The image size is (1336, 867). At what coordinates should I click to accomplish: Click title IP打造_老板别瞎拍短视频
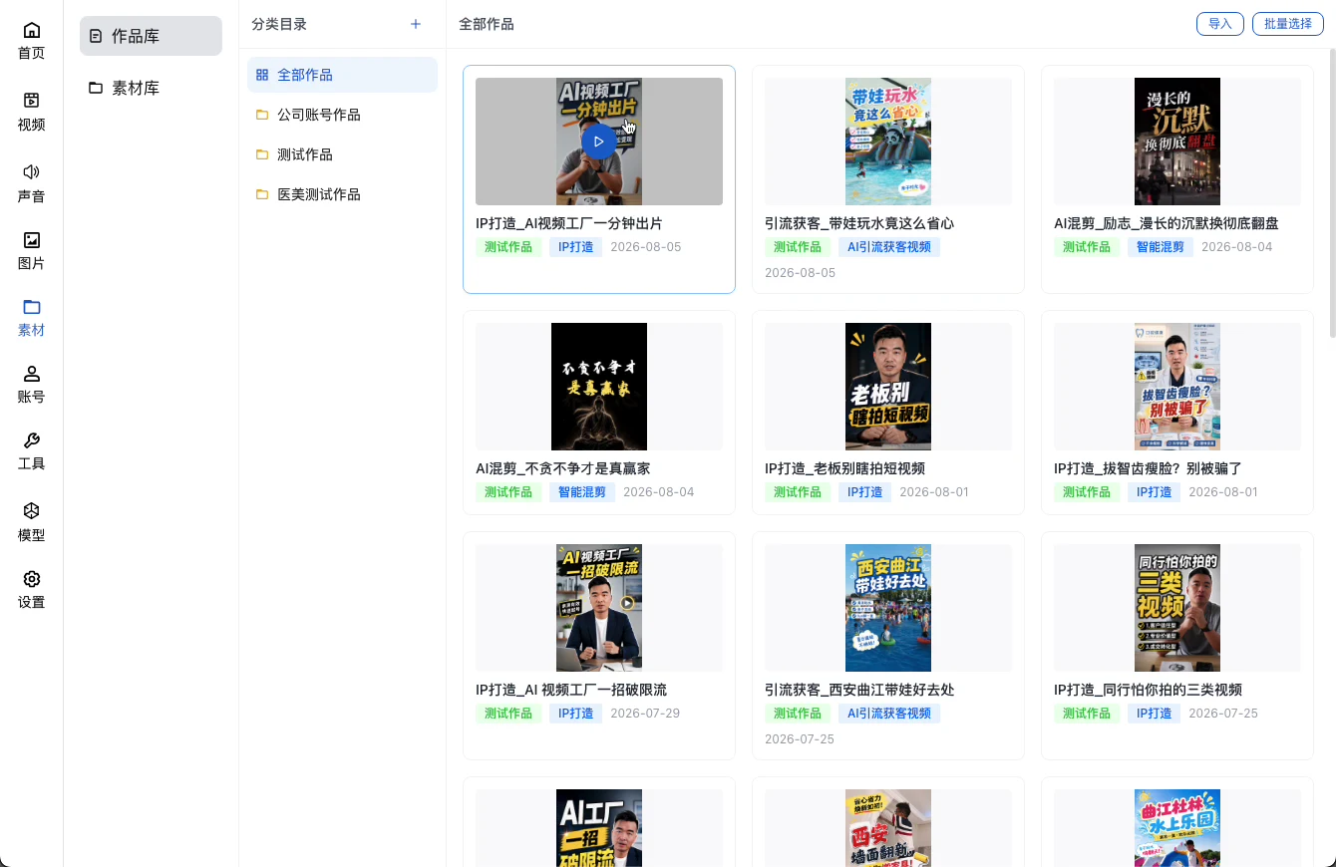point(845,468)
